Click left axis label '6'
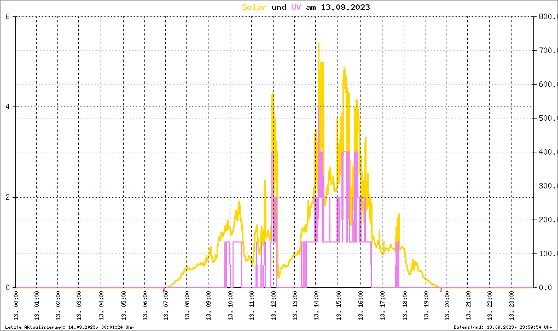The image size is (558, 331). coord(8,16)
